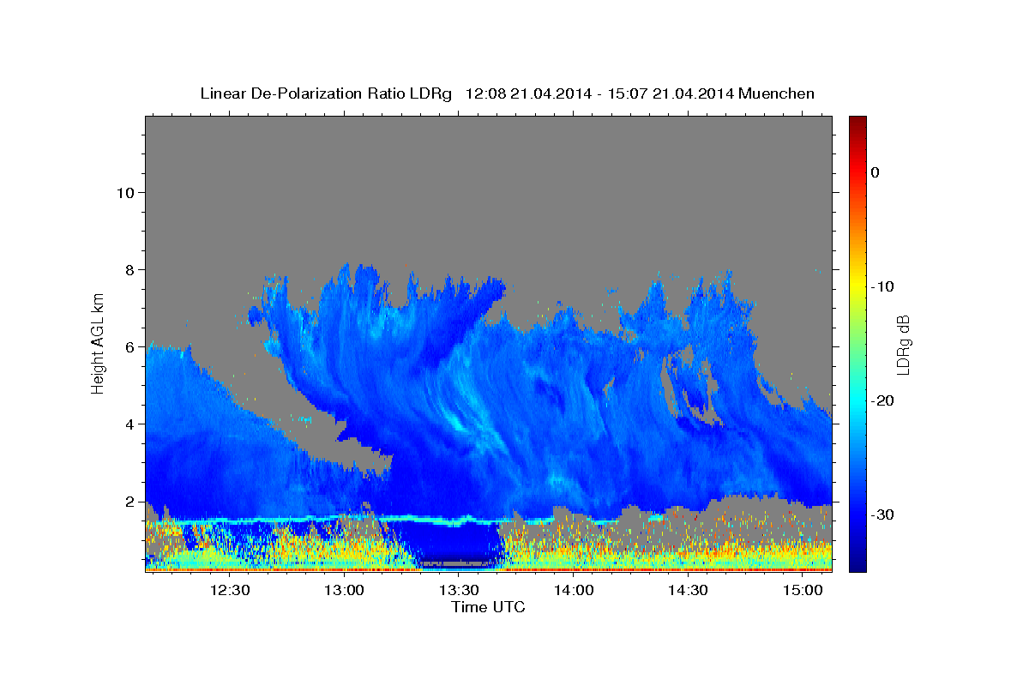Click the plot title 'Linear De-Polarization Ratio LDRg'
1029x686 pixels.
coord(325,93)
